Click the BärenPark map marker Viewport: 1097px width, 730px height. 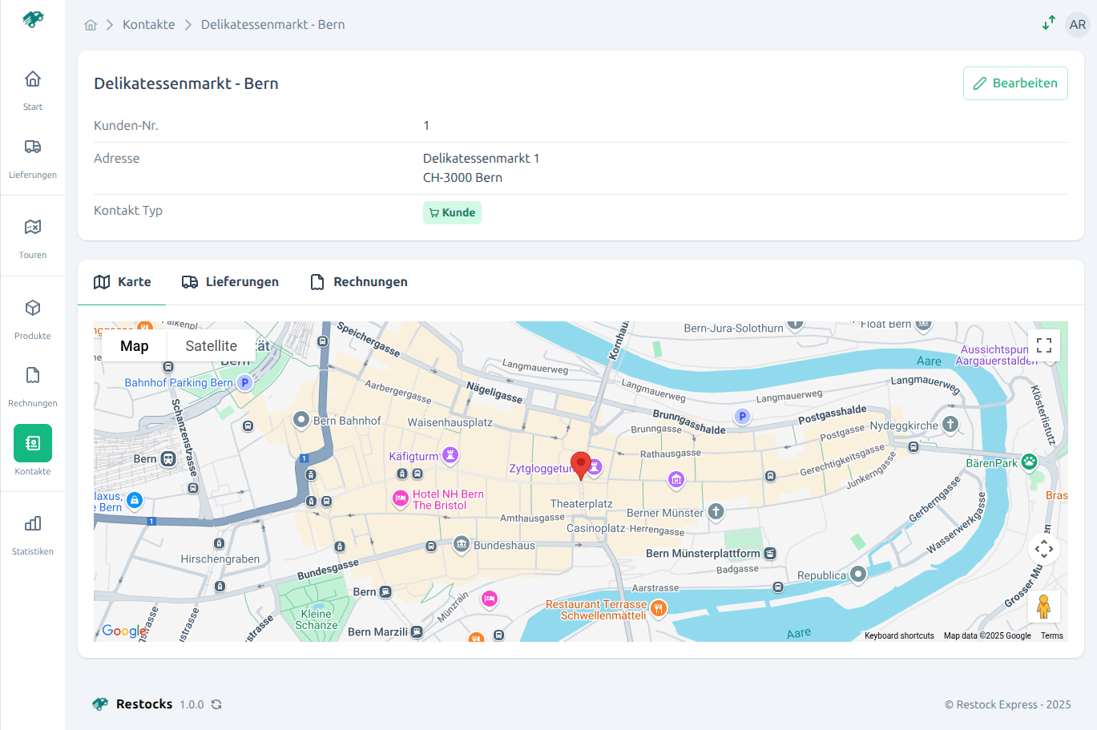[1029, 462]
